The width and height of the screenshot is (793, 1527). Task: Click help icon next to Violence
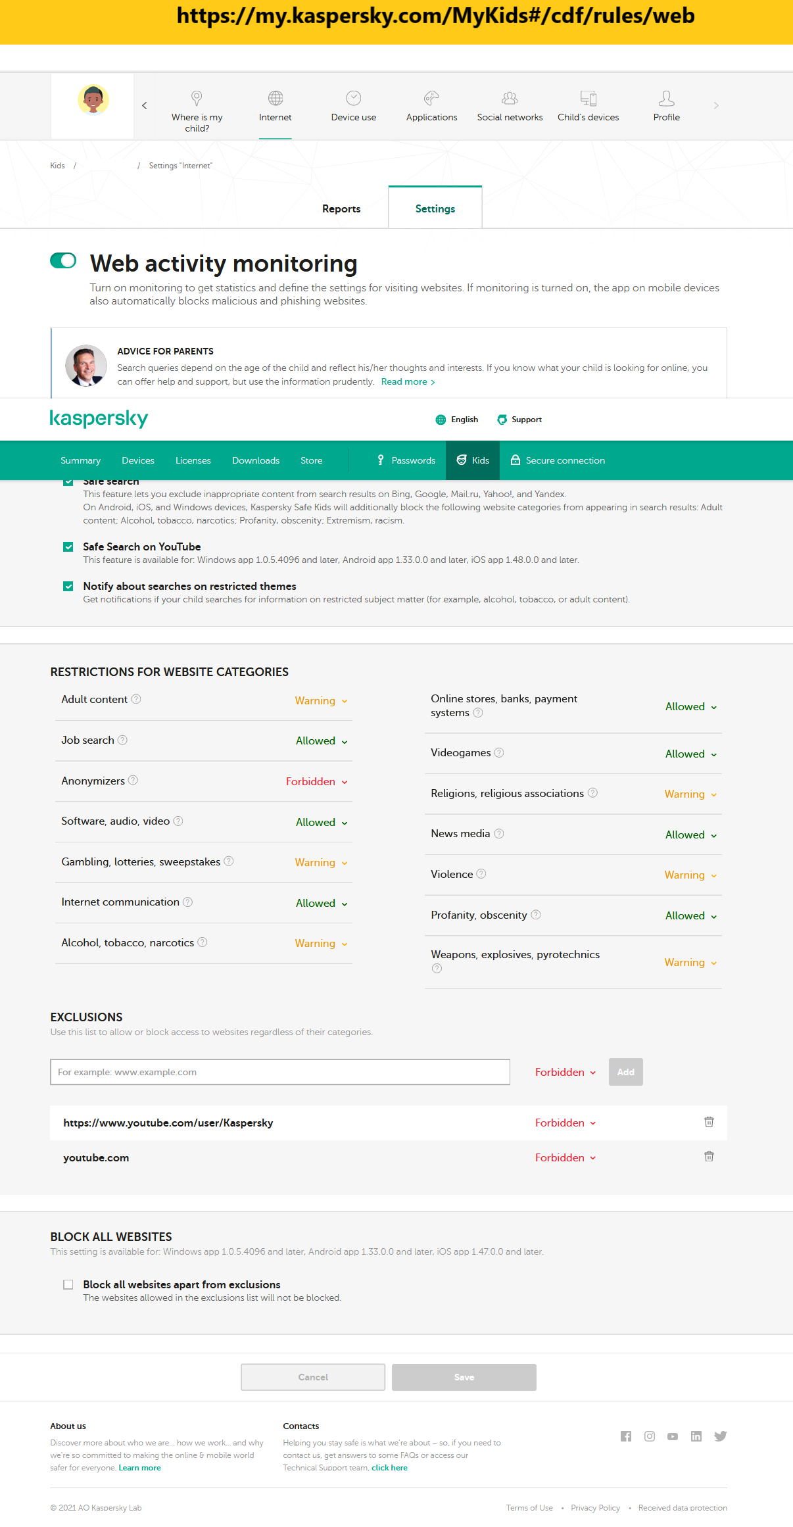click(481, 874)
